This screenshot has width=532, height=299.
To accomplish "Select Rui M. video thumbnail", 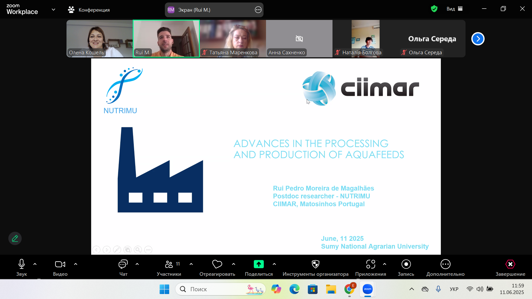I will click(166, 39).
